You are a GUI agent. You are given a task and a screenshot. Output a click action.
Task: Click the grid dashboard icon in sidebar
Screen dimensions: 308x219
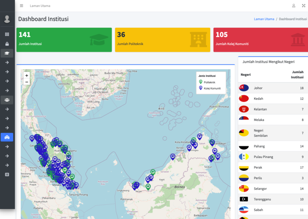click(x=7, y=34)
